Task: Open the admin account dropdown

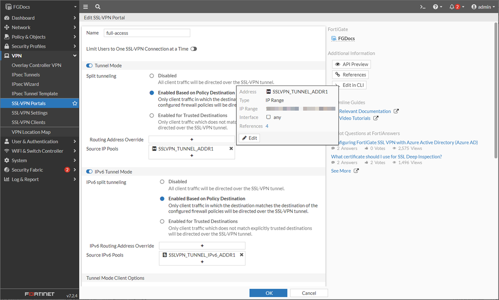Action: point(483,7)
